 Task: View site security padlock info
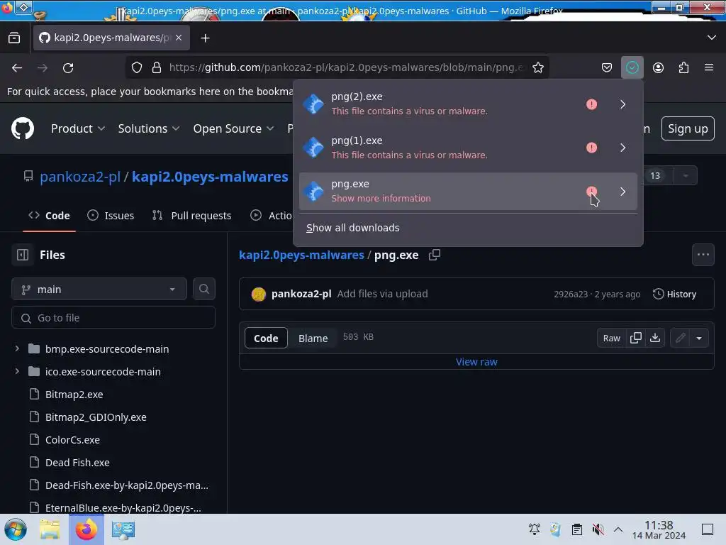tap(157, 67)
